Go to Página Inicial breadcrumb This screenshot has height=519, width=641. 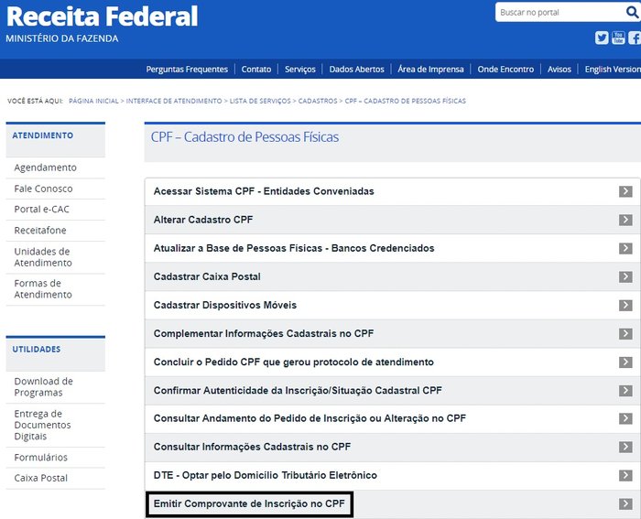click(93, 101)
